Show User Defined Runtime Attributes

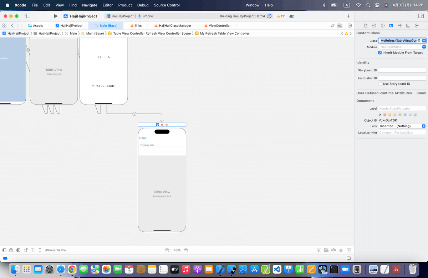coord(421,93)
